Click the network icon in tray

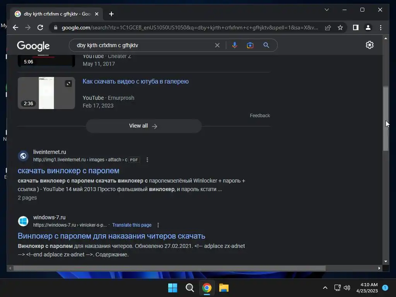(337, 288)
